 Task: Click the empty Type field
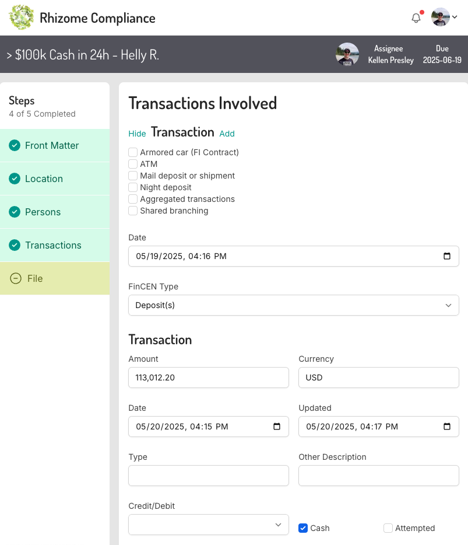coord(209,476)
